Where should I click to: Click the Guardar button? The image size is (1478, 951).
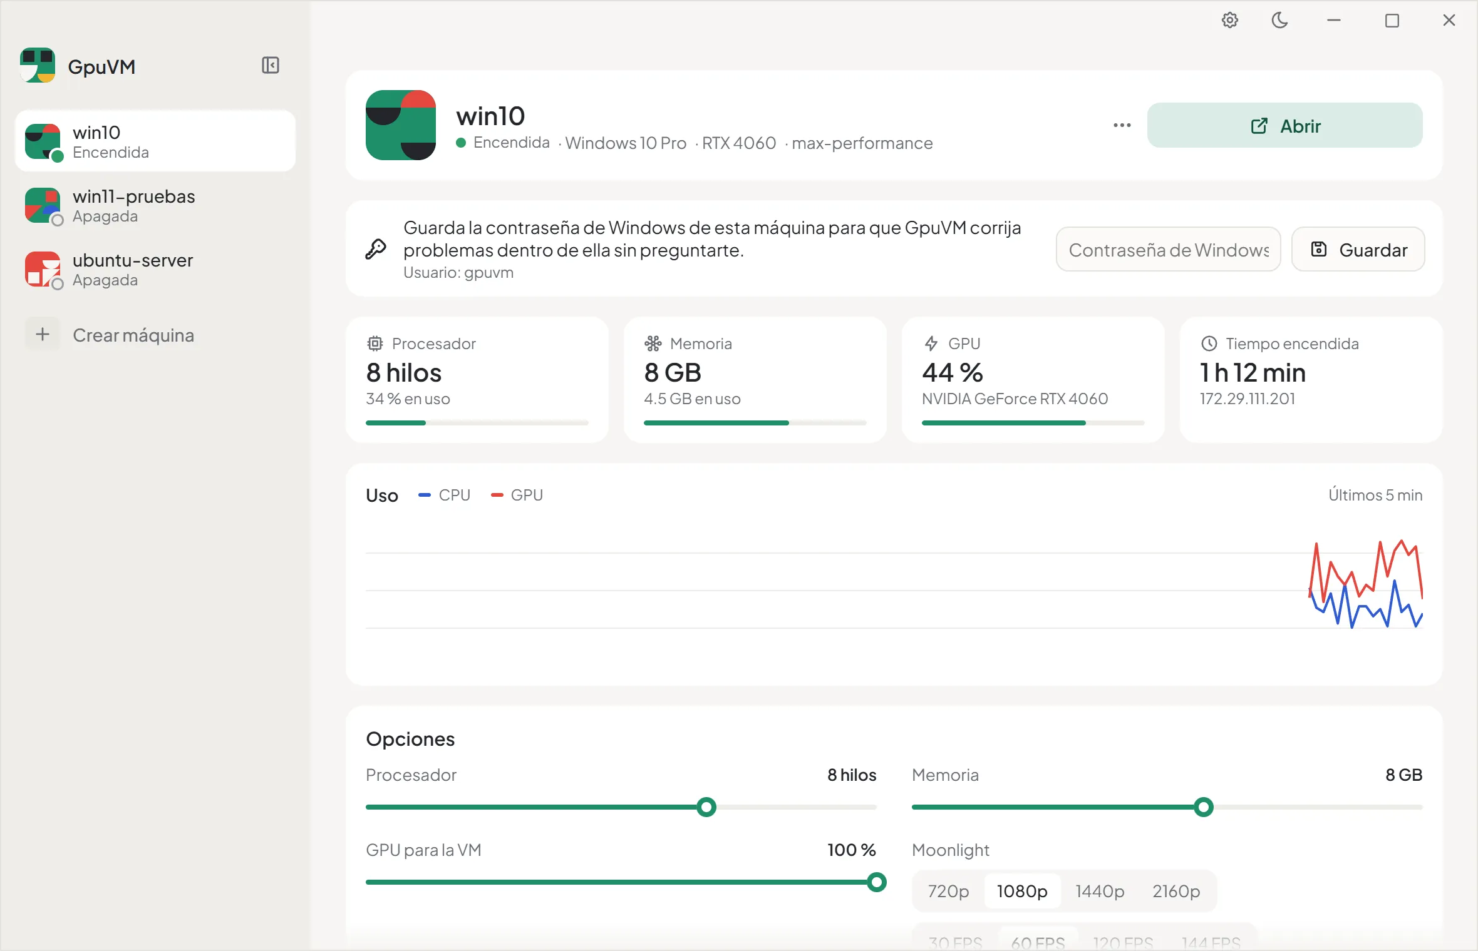1358,249
